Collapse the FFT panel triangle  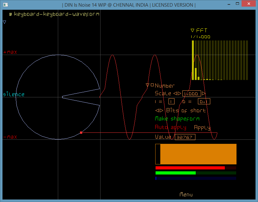(x=192, y=30)
